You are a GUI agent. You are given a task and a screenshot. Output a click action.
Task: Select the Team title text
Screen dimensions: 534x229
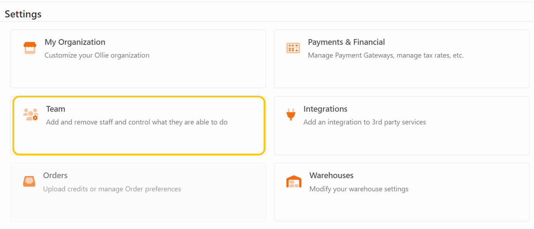(56, 109)
